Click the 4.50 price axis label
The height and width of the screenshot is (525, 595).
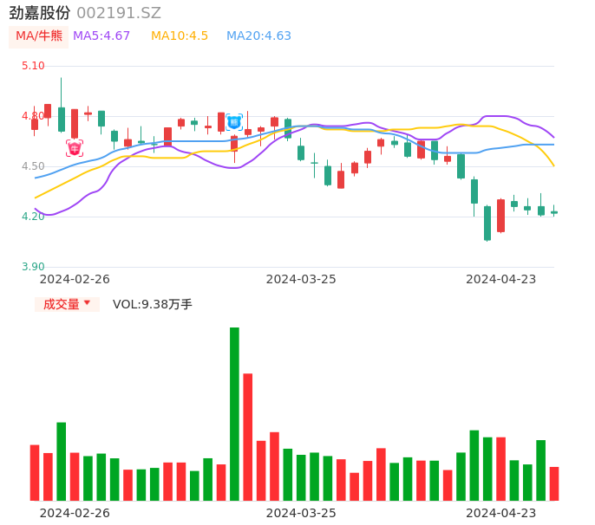pyautogui.click(x=33, y=166)
